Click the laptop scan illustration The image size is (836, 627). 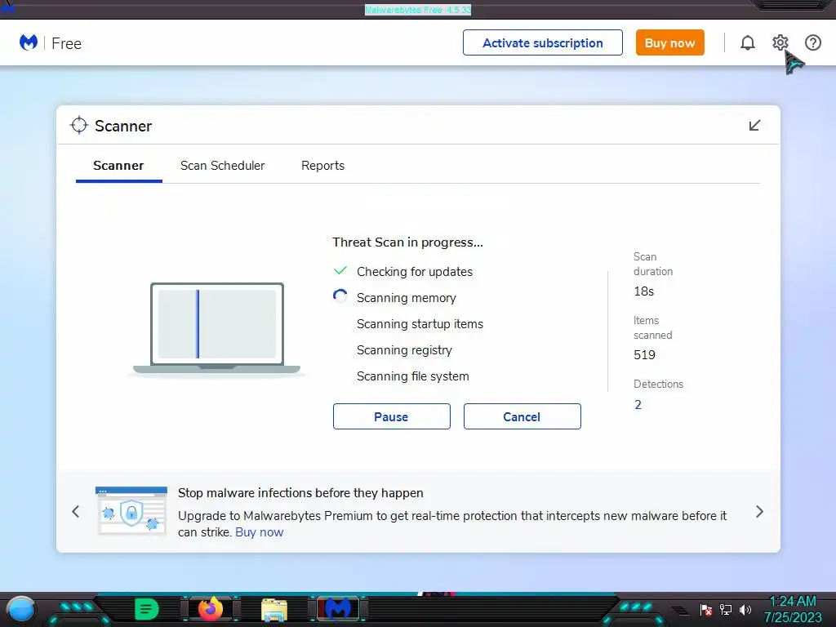point(216,329)
